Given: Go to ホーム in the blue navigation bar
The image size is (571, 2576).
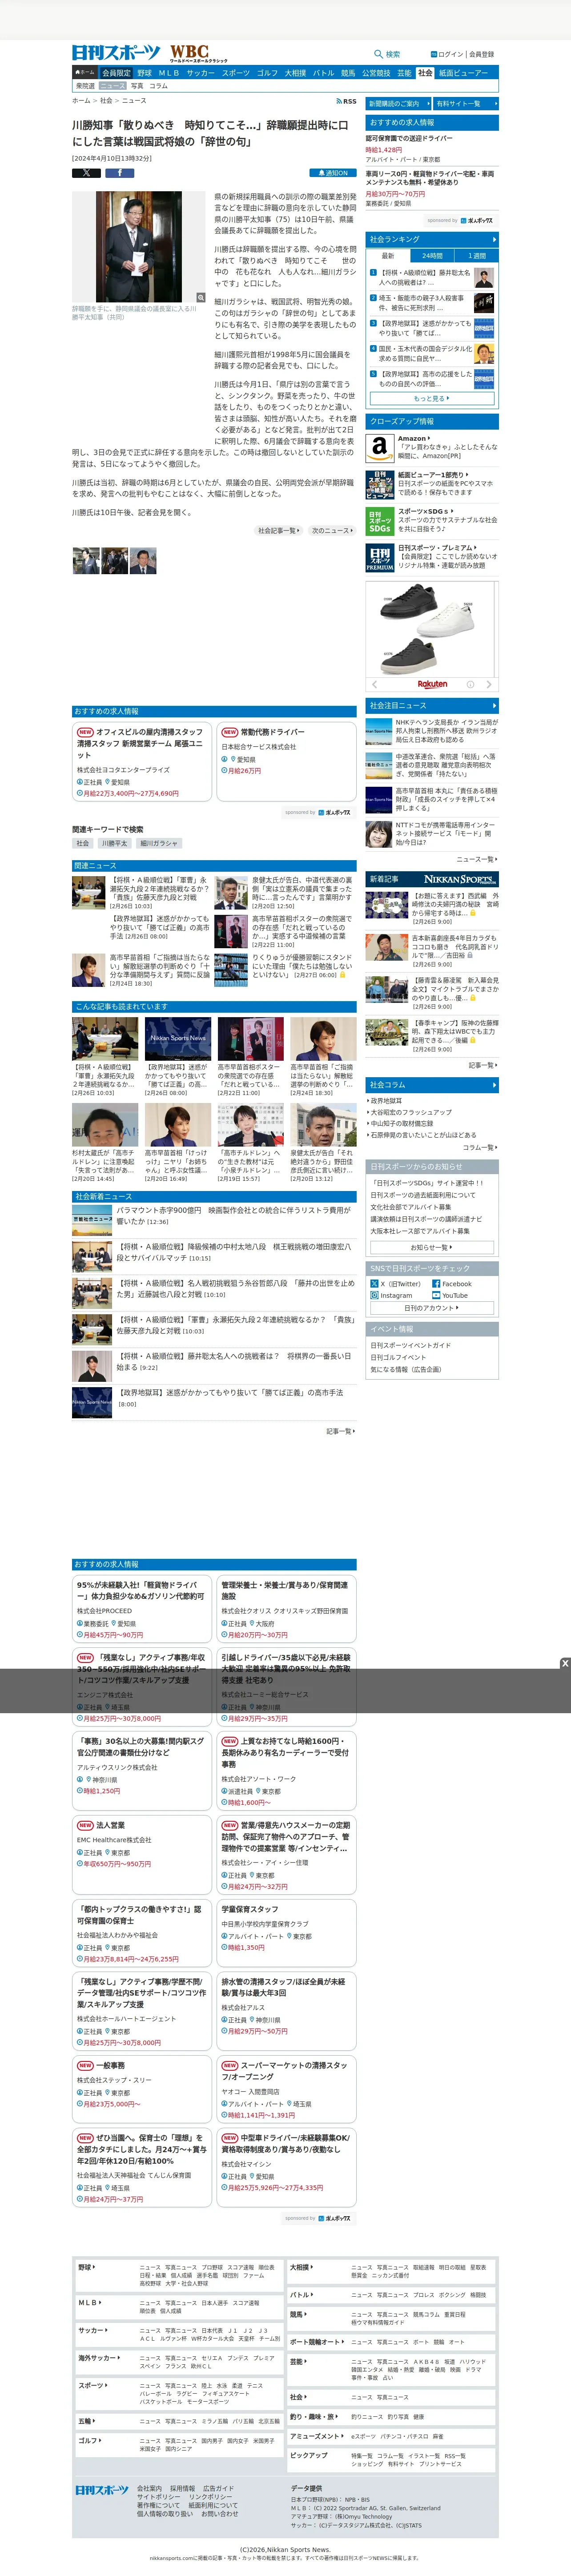Looking at the screenshot, I should (85, 73).
